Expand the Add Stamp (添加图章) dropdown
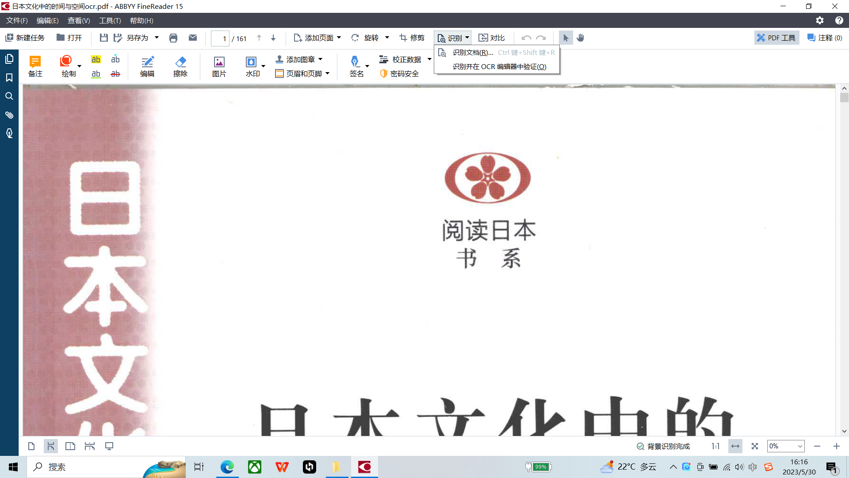The image size is (849, 478). point(320,59)
